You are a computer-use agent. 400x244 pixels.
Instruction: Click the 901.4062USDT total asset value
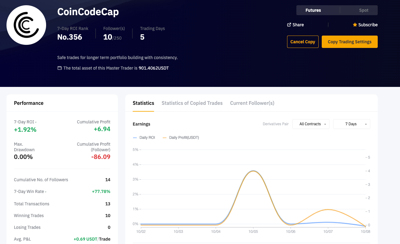point(154,68)
